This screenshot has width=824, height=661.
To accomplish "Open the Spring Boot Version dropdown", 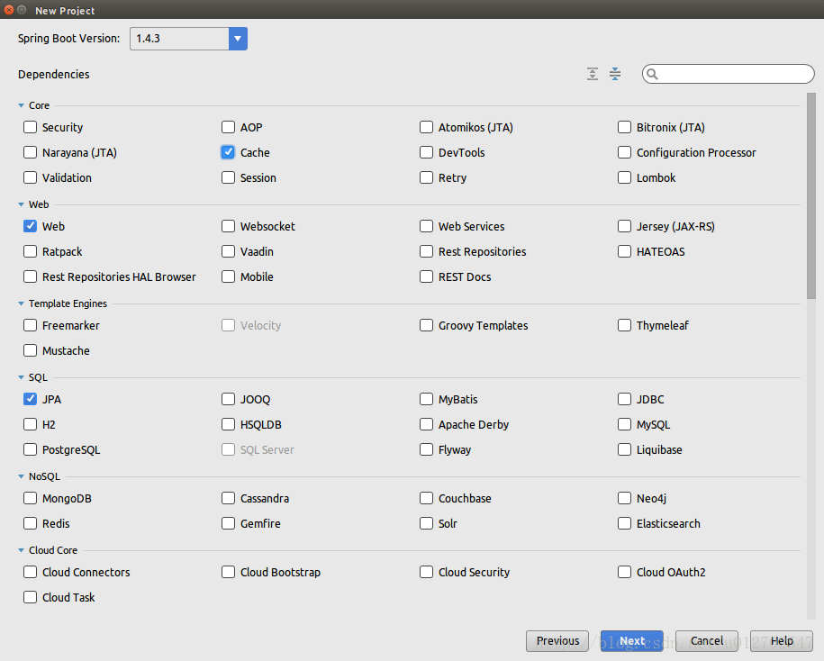I will (x=238, y=39).
